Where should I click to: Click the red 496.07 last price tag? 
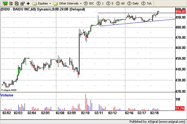point(180,11)
